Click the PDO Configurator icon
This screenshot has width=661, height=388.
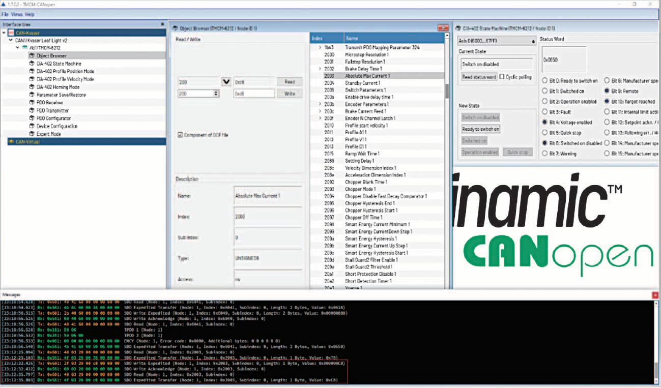coord(32,118)
